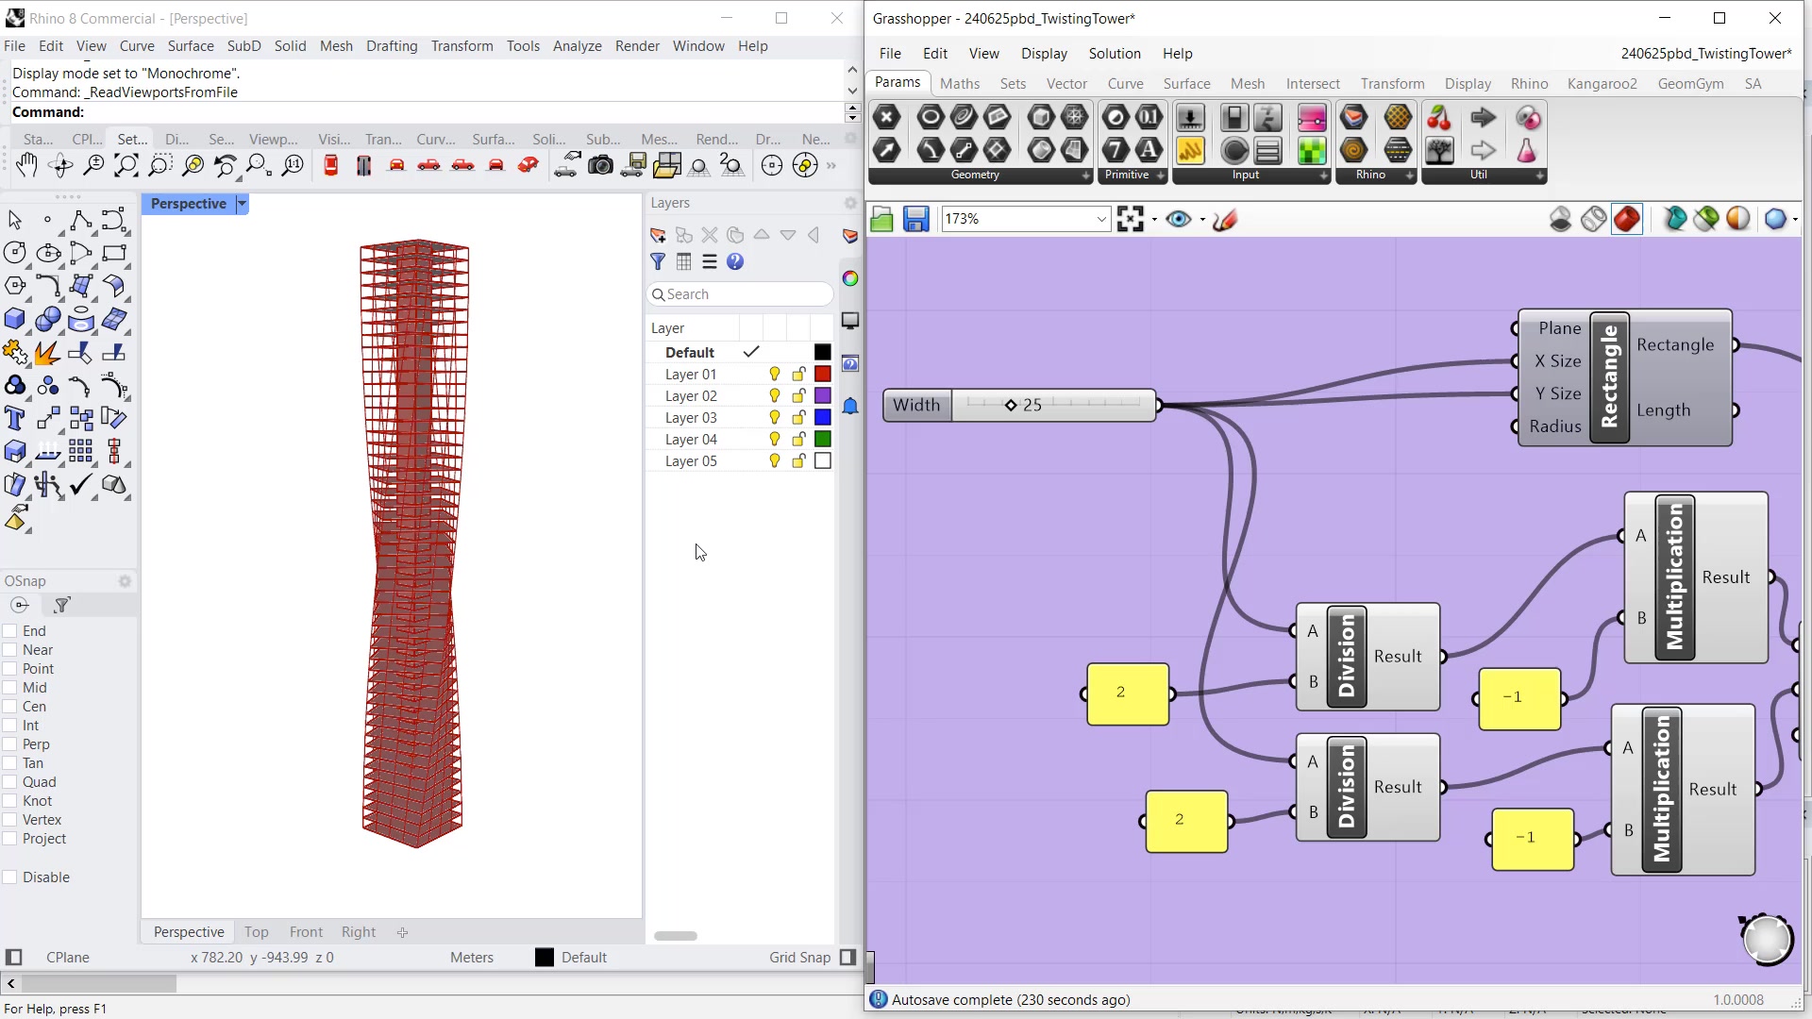Image resolution: width=1812 pixels, height=1019 pixels.
Task: Toggle the Disable osnap checkbox
Action: tap(10, 877)
